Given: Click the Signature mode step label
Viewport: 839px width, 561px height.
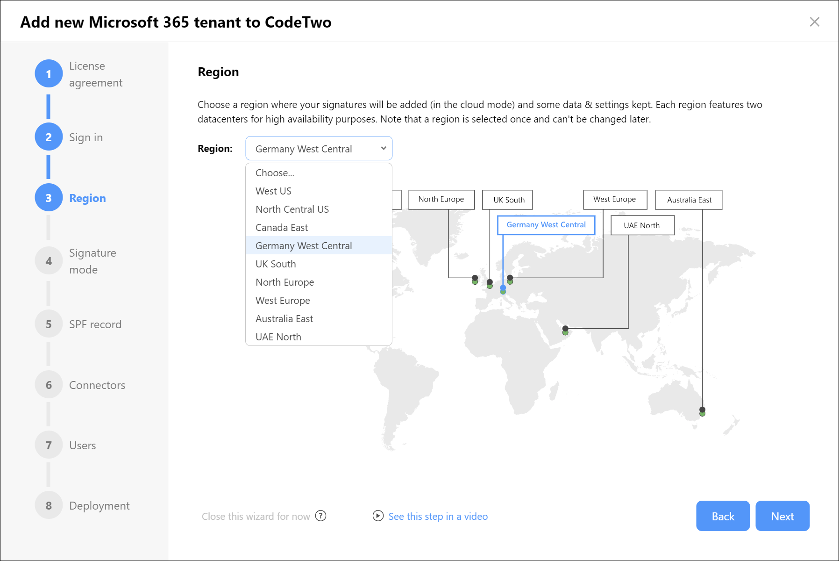Looking at the screenshot, I should coord(92,261).
